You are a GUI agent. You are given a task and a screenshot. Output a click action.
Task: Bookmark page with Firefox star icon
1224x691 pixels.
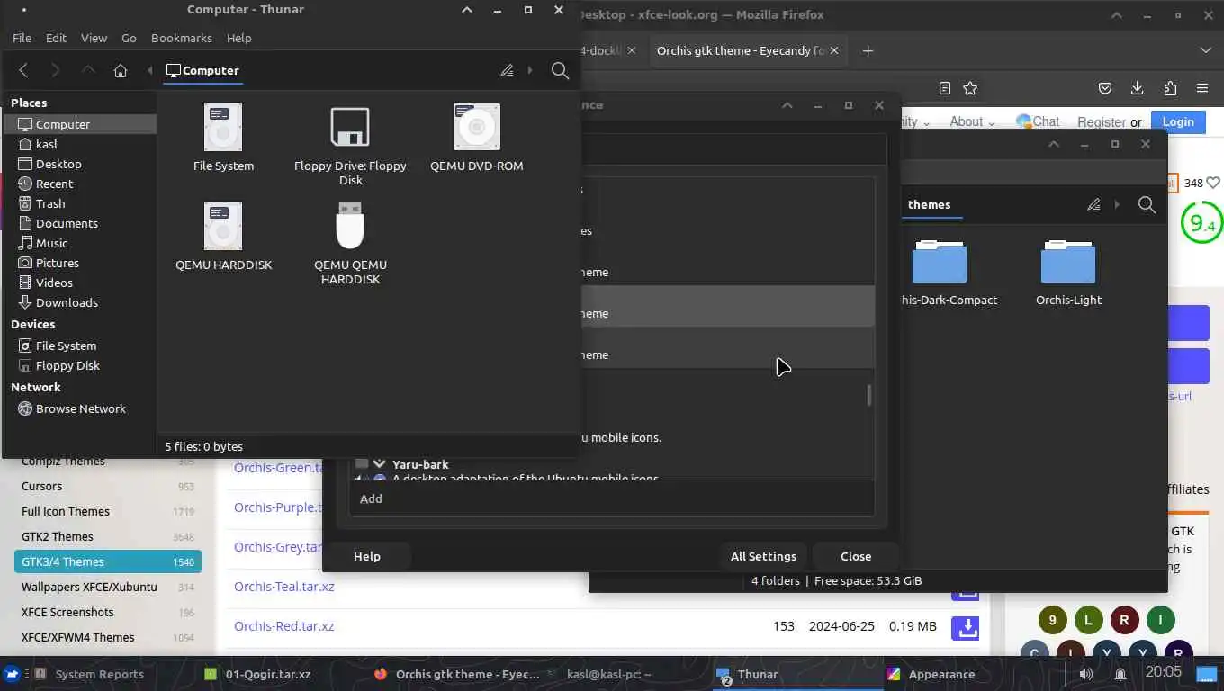[970, 88]
